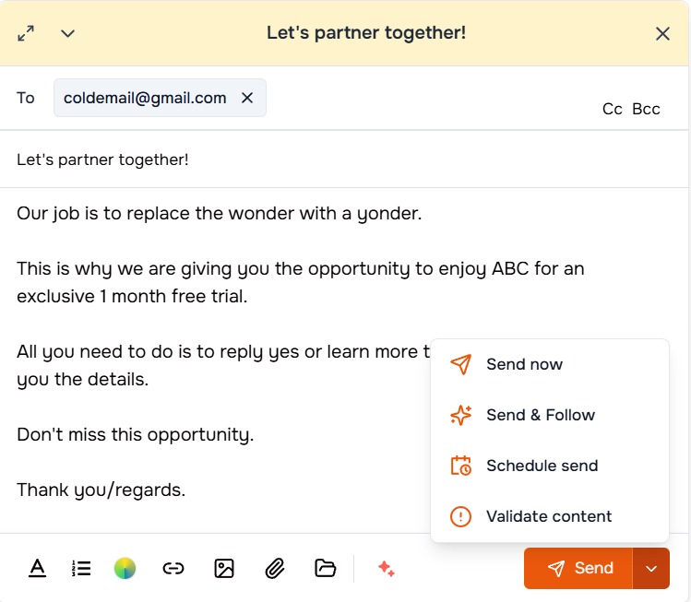Image resolution: width=691 pixels, height=602 pixels.
Task: Click the AI sparkle assistant icon
Action: pyautogui.click(x=387, y=569)
